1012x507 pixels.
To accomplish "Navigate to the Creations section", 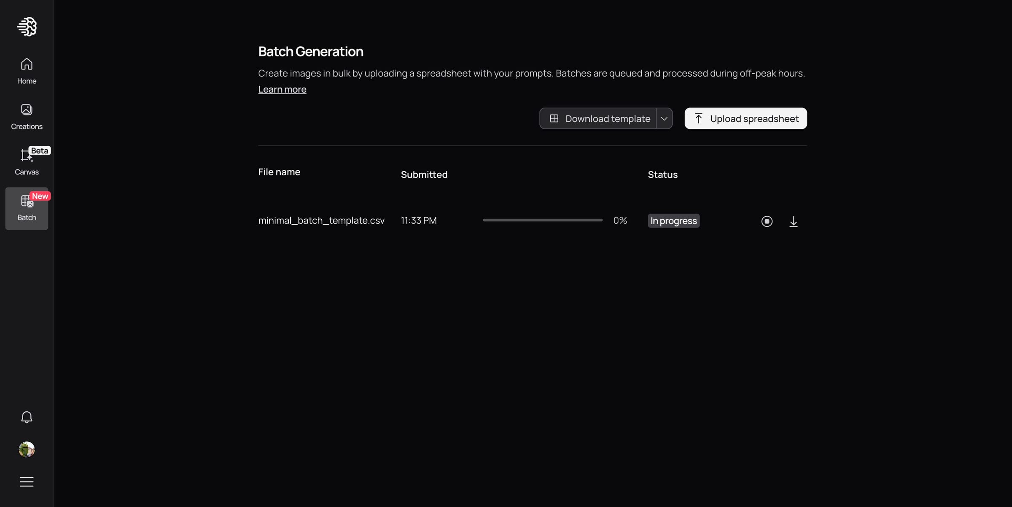I will tap(26, 116).
